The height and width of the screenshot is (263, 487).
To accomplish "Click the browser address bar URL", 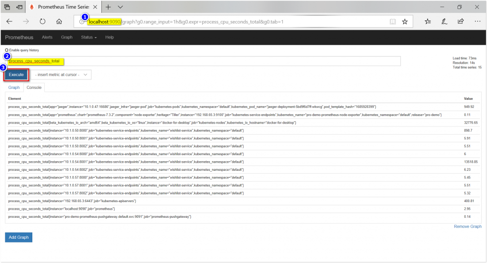I will (x=186, y=22).
